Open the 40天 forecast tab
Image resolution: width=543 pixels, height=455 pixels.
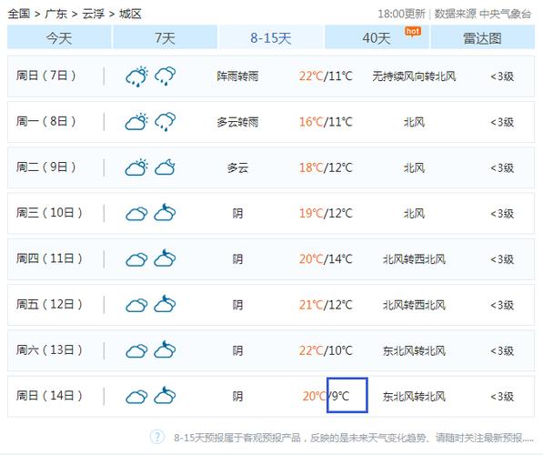[x=377, y=37]
